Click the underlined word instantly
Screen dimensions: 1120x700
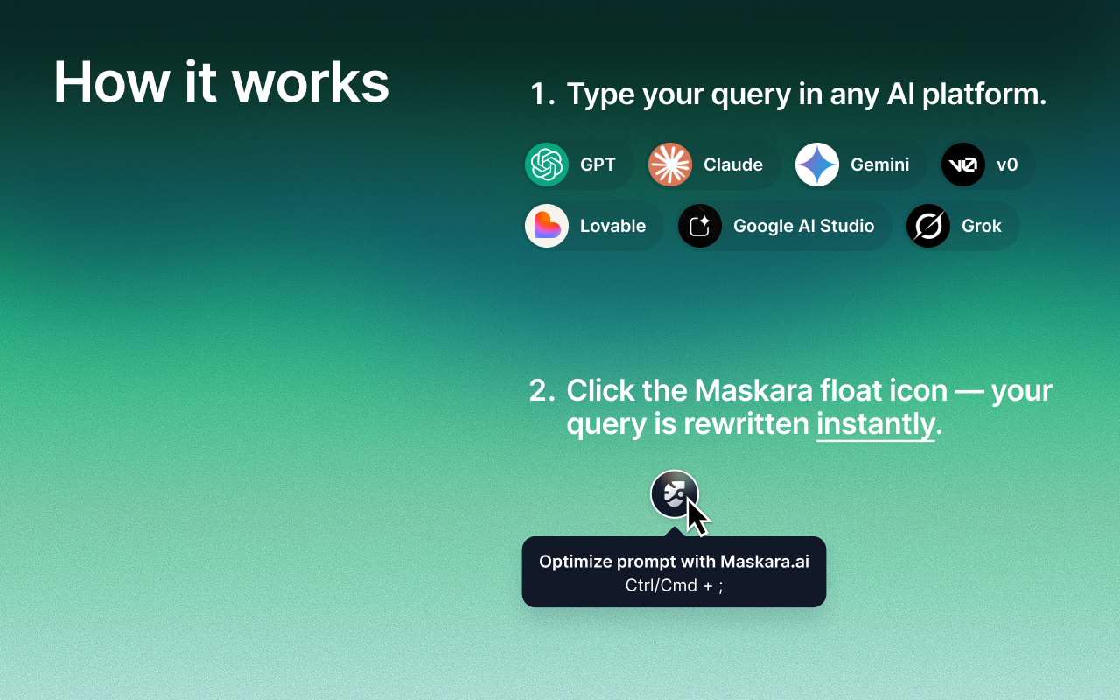pos(875,423)
